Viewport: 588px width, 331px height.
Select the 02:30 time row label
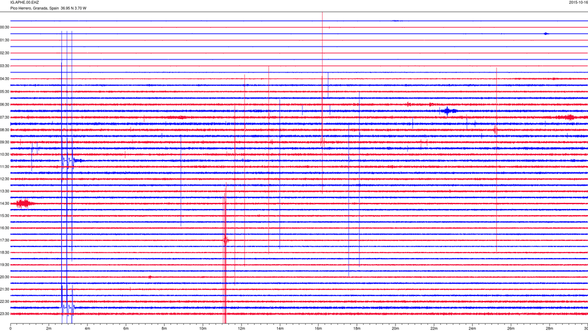4,53
